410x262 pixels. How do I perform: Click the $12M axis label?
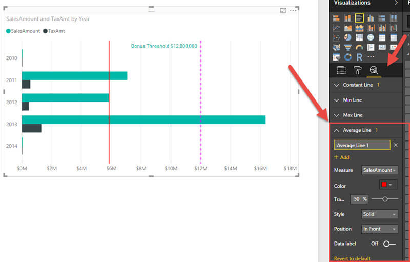(200, 168)
